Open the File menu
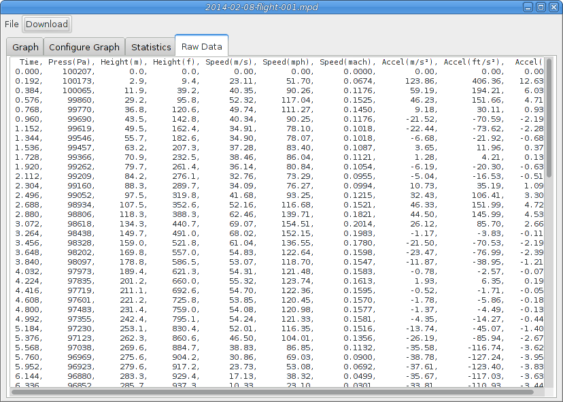Image resolution: width=563 pixels, height=402 pixels. (x=12, y=24)
